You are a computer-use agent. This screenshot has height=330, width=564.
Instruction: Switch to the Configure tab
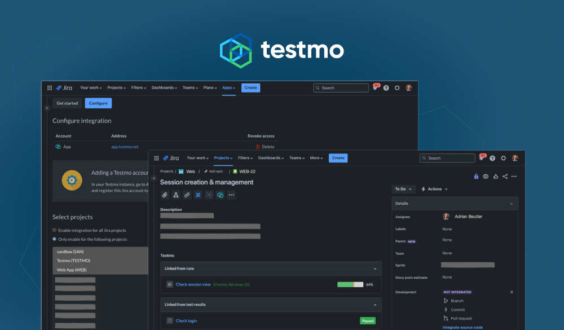coord(98,103)
